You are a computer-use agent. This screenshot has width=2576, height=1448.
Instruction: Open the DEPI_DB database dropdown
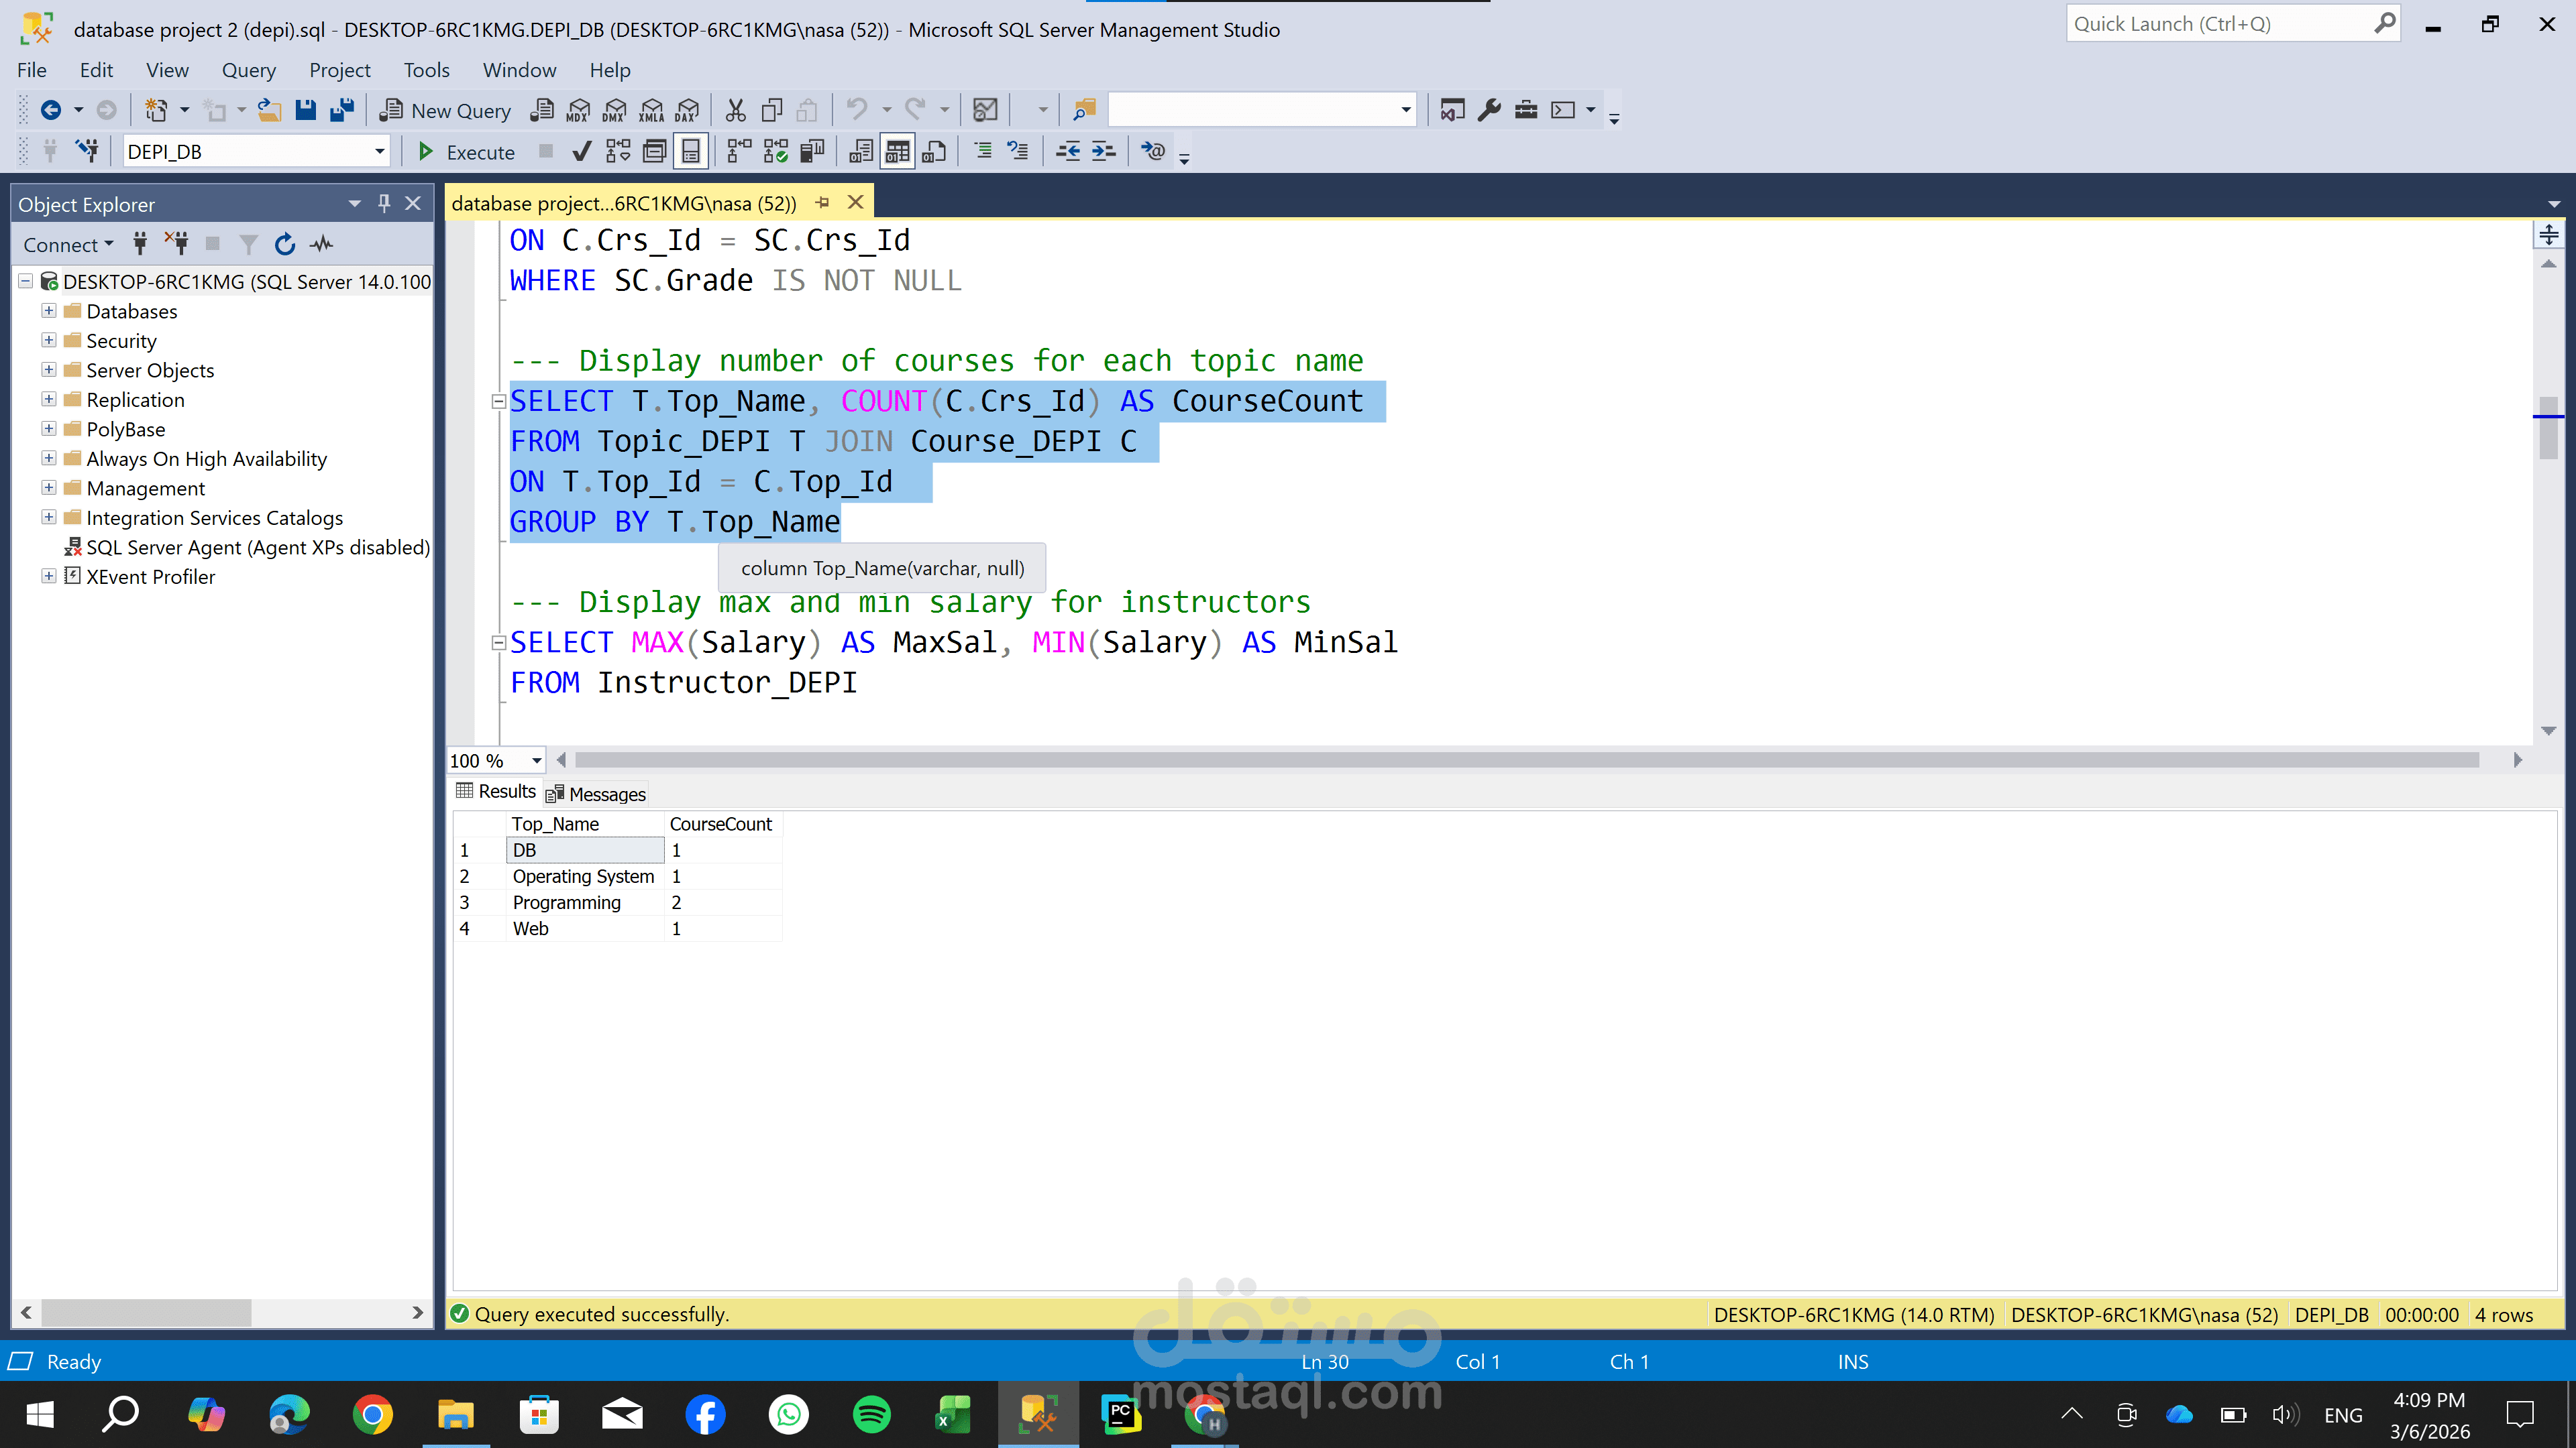[x=379, y=152]
